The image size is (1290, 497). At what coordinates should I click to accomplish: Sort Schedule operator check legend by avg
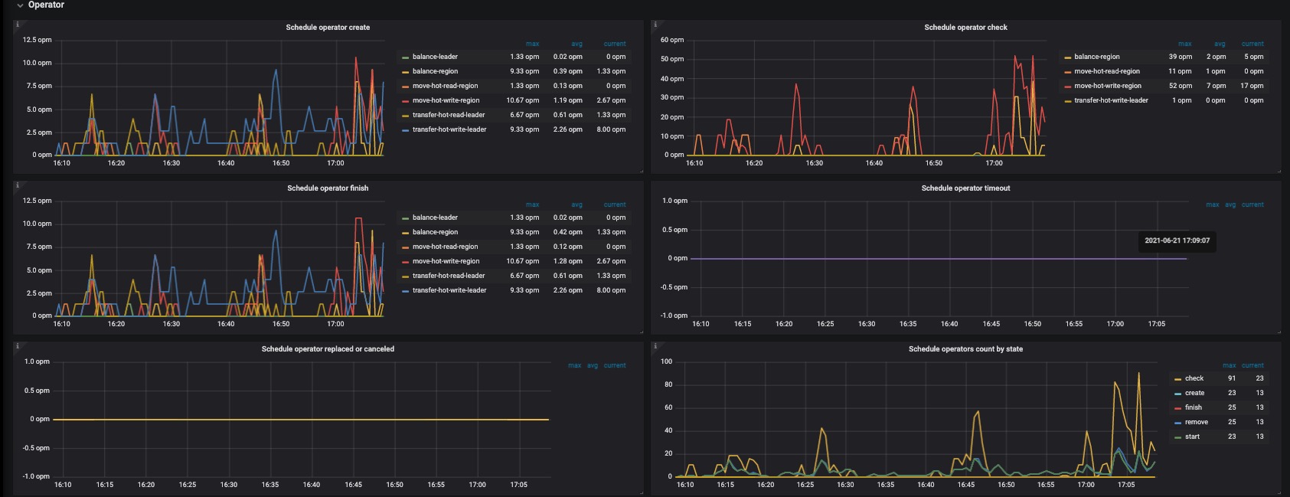pos(1220,44)
